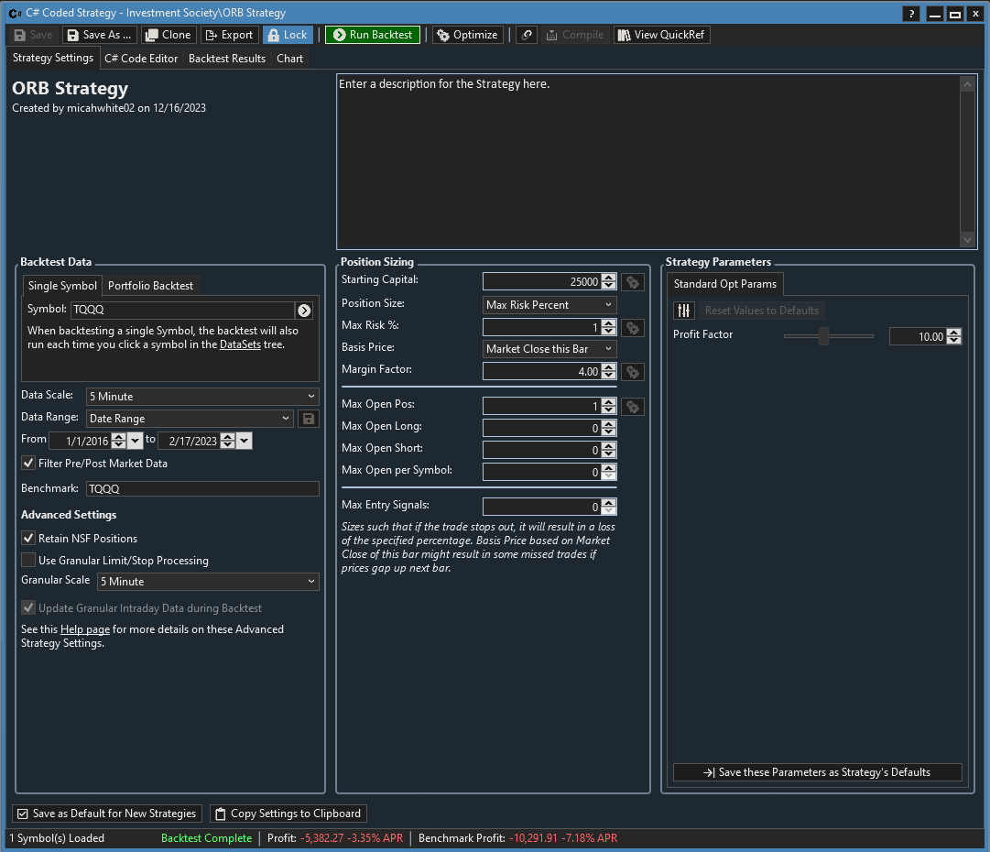Export the strategy
This screenshot has width=990, height=852.
[228, 35]
